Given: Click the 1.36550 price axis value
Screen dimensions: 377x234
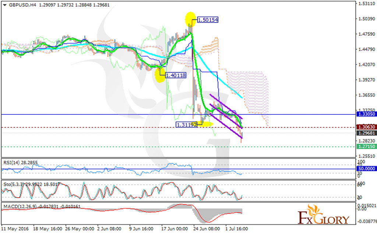Looking at the screenshot, I should point(367,95).
